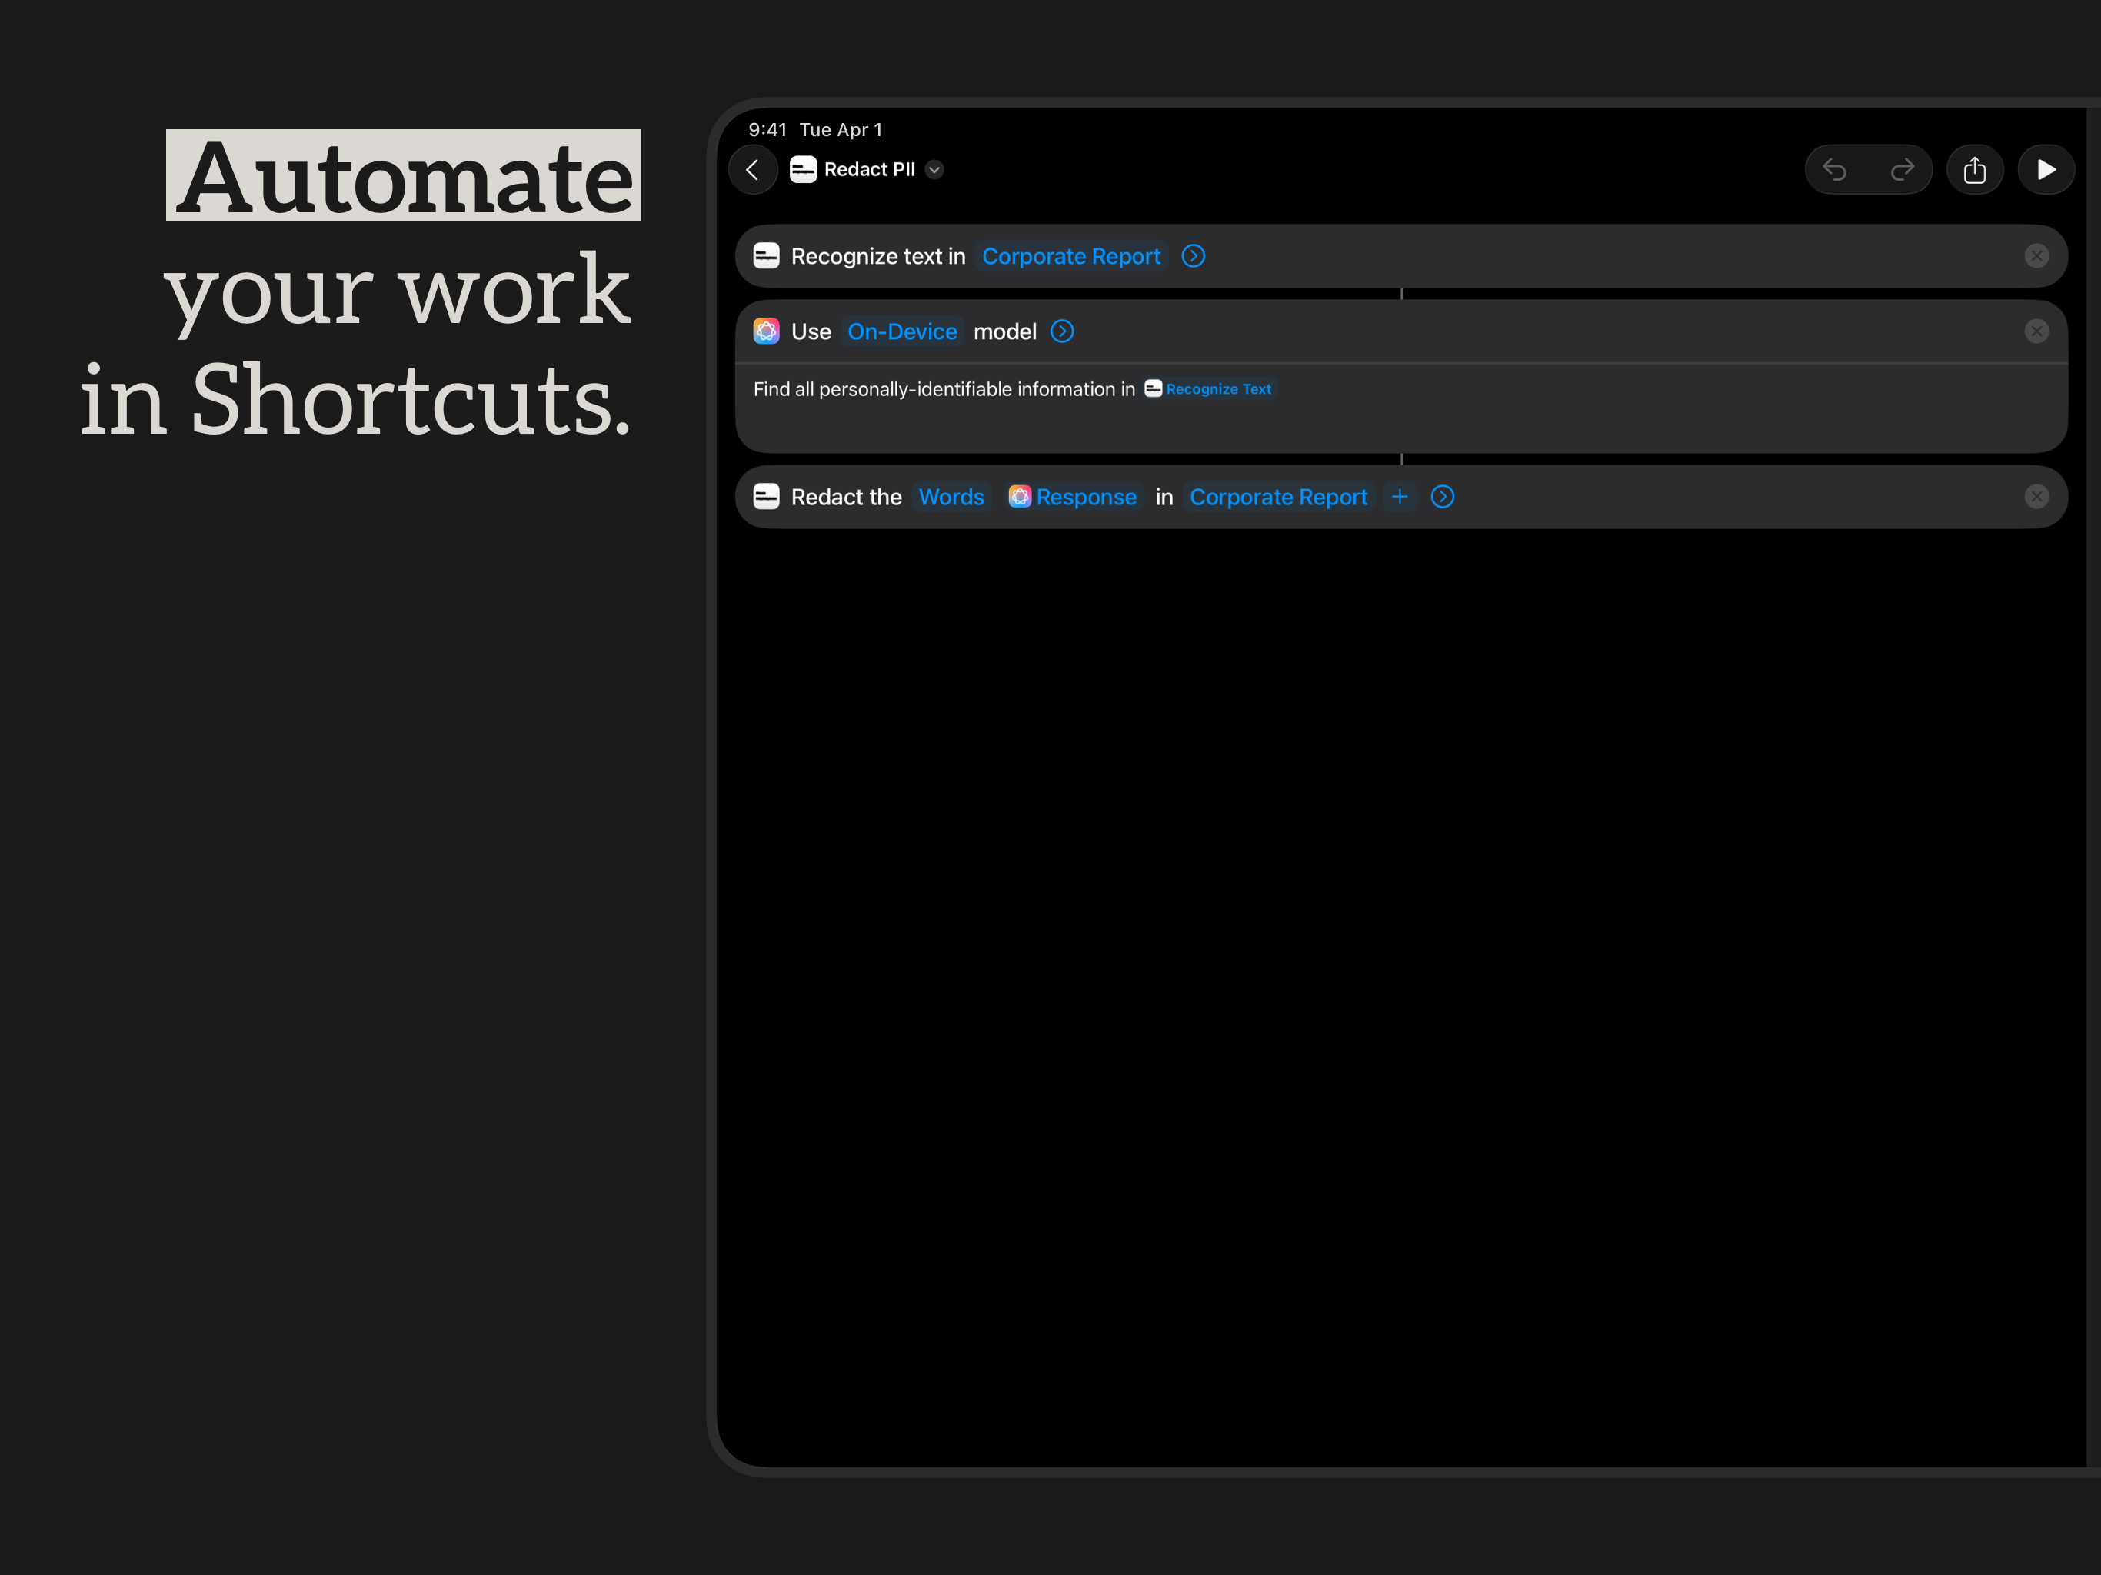
Task: Remove the Recognize text action
Action: pos(2036,257)
